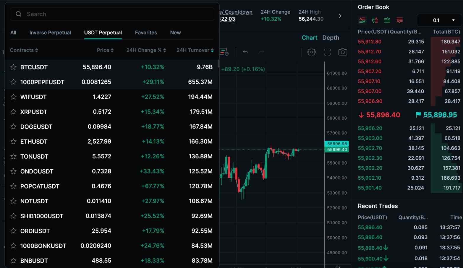Show buy orders only in the order book

pos(387,20)
